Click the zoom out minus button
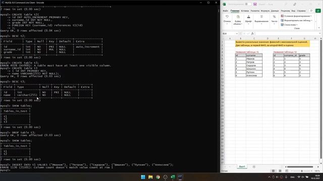The image size is (323, 181). (292, 171)
